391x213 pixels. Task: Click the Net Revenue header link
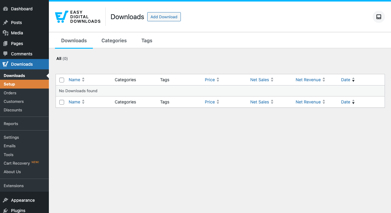308,80
